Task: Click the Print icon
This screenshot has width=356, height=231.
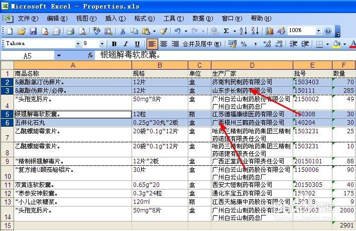Action: [71, 31]
